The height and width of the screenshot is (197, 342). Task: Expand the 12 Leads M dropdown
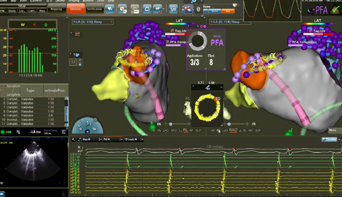tap(134, 139)
